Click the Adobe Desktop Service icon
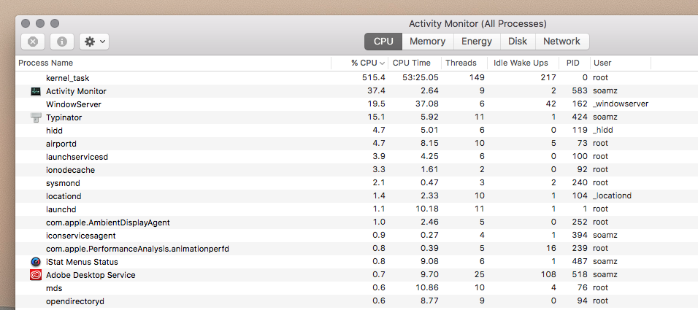 tap(36, 275)
